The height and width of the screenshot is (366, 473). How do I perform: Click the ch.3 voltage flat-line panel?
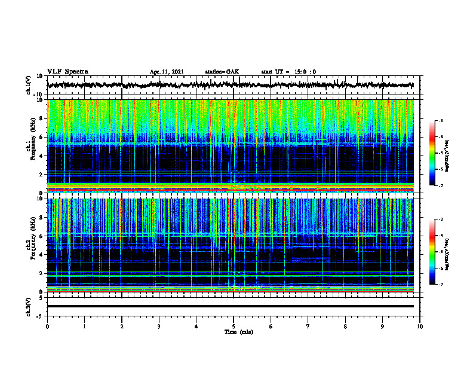pos(234,307)
